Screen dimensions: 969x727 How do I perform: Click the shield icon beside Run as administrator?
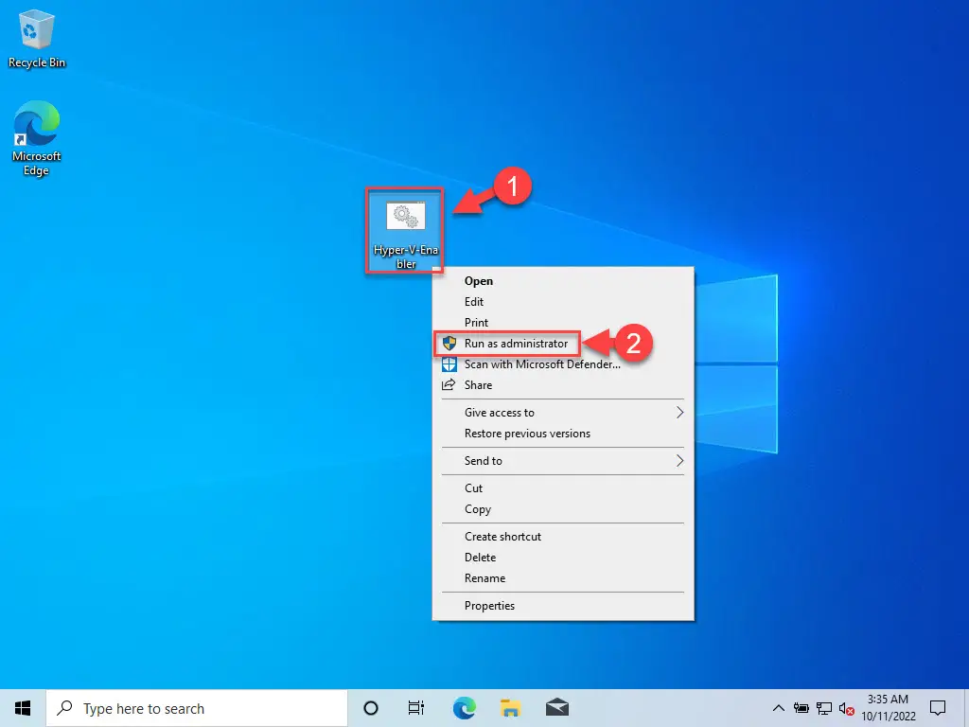(449, 343)
